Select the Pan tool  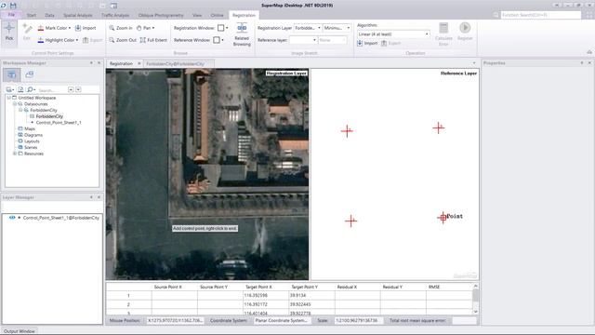click(x=145, y=28)
